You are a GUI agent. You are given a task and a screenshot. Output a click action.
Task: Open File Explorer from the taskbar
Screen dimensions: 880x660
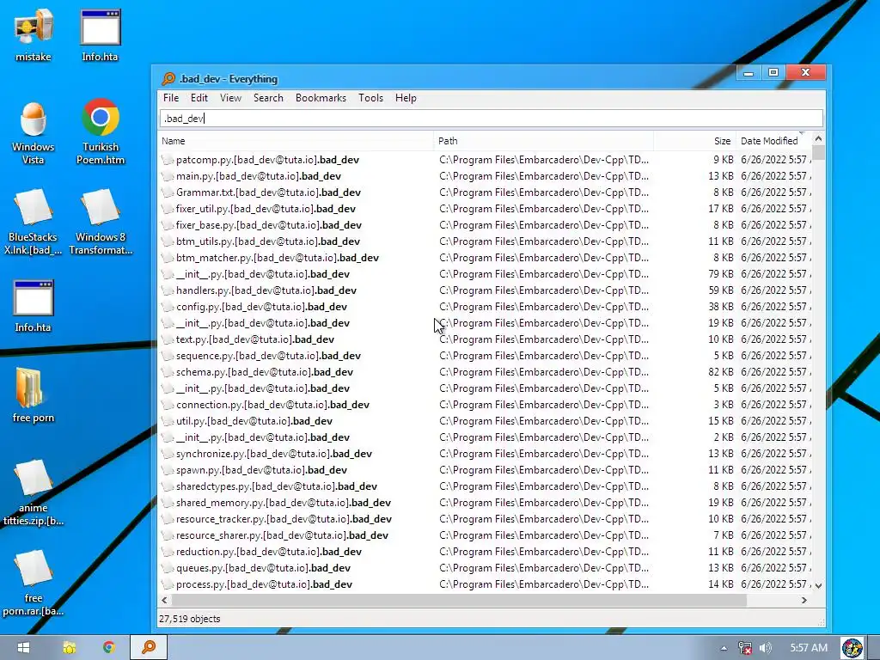click(x=69, y=648)
